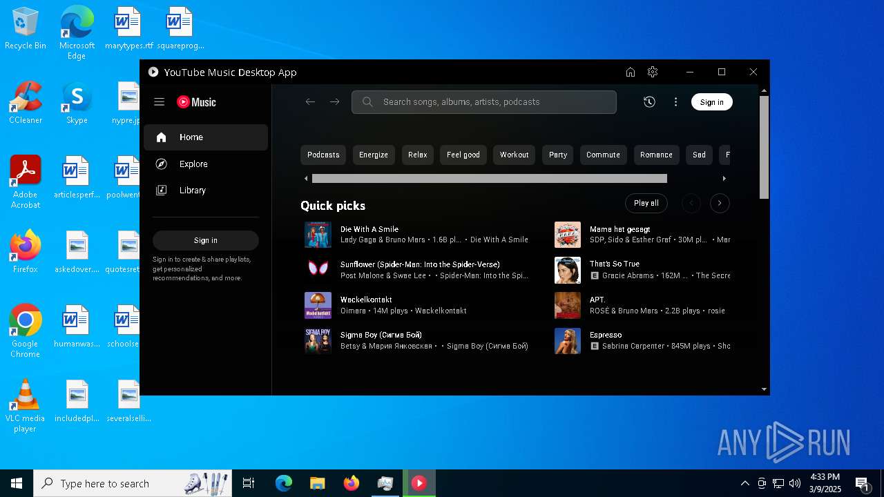Play Sigma Boy thumbnail
884x497 pixels.
[318, 340]
